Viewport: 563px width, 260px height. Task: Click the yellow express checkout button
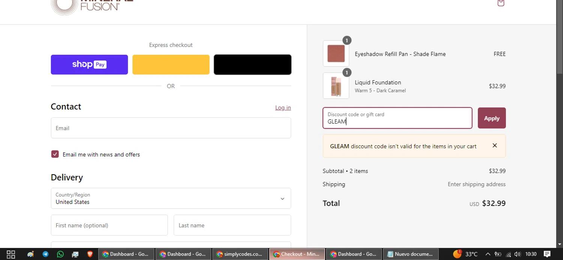171,65
